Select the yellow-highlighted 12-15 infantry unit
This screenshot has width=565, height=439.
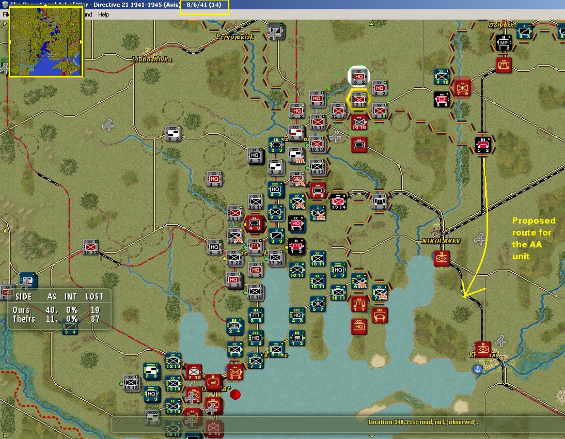pyautogui.click(x=358, y=100)
